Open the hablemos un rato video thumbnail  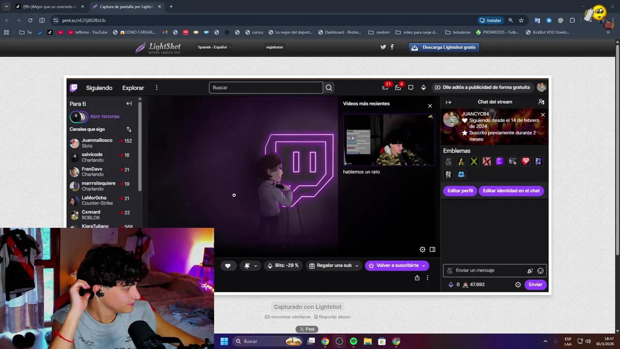point(389,140)
